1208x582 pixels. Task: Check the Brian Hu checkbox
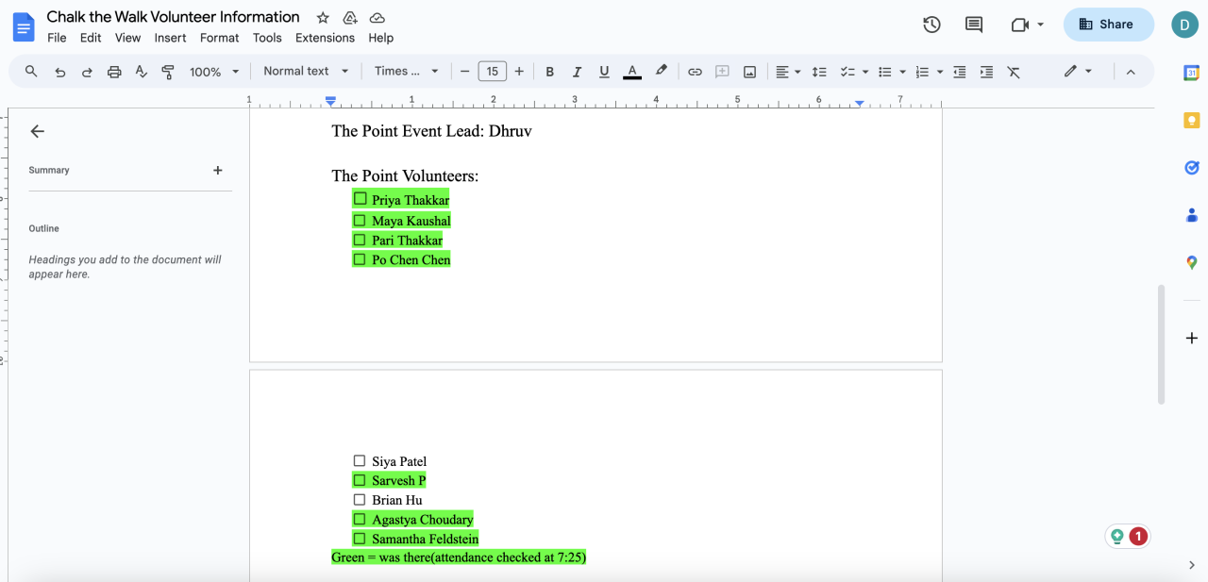pos(360,499)
